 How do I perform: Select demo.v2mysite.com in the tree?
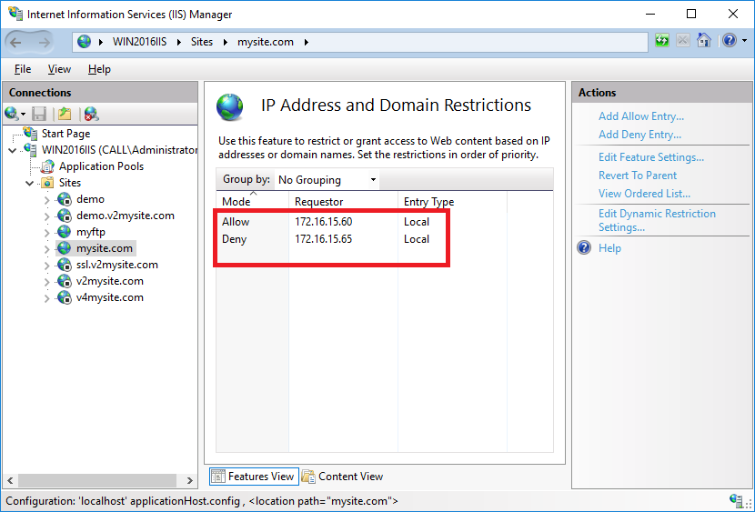coord(126,216)
